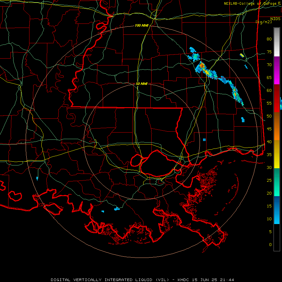Click the 15 value on the scale
The image size is (282, 282).
pos(269,206)
